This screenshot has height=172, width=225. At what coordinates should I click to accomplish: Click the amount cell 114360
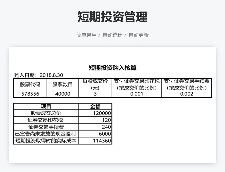95,141
